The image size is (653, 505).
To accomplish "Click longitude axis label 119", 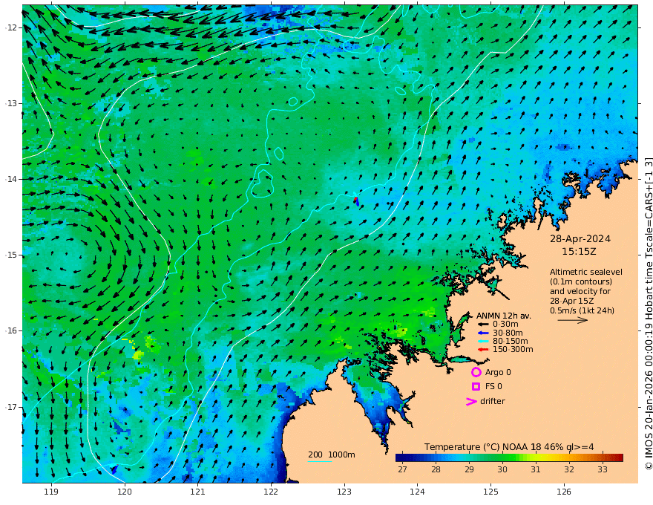I will coord(51,492).
